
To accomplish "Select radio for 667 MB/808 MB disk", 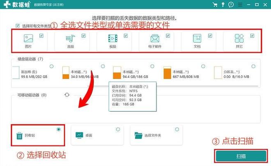I will 203,66.
